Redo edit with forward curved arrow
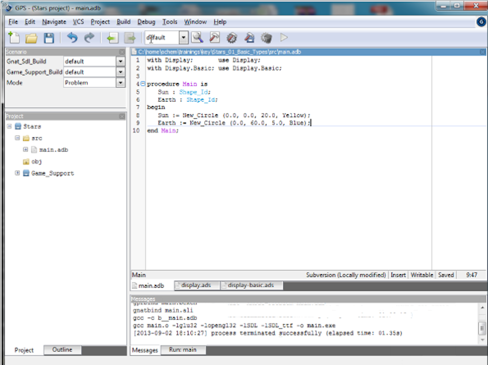Image resolution: width=488 pixels, height=365 pixels. click(x=89, y=38)
